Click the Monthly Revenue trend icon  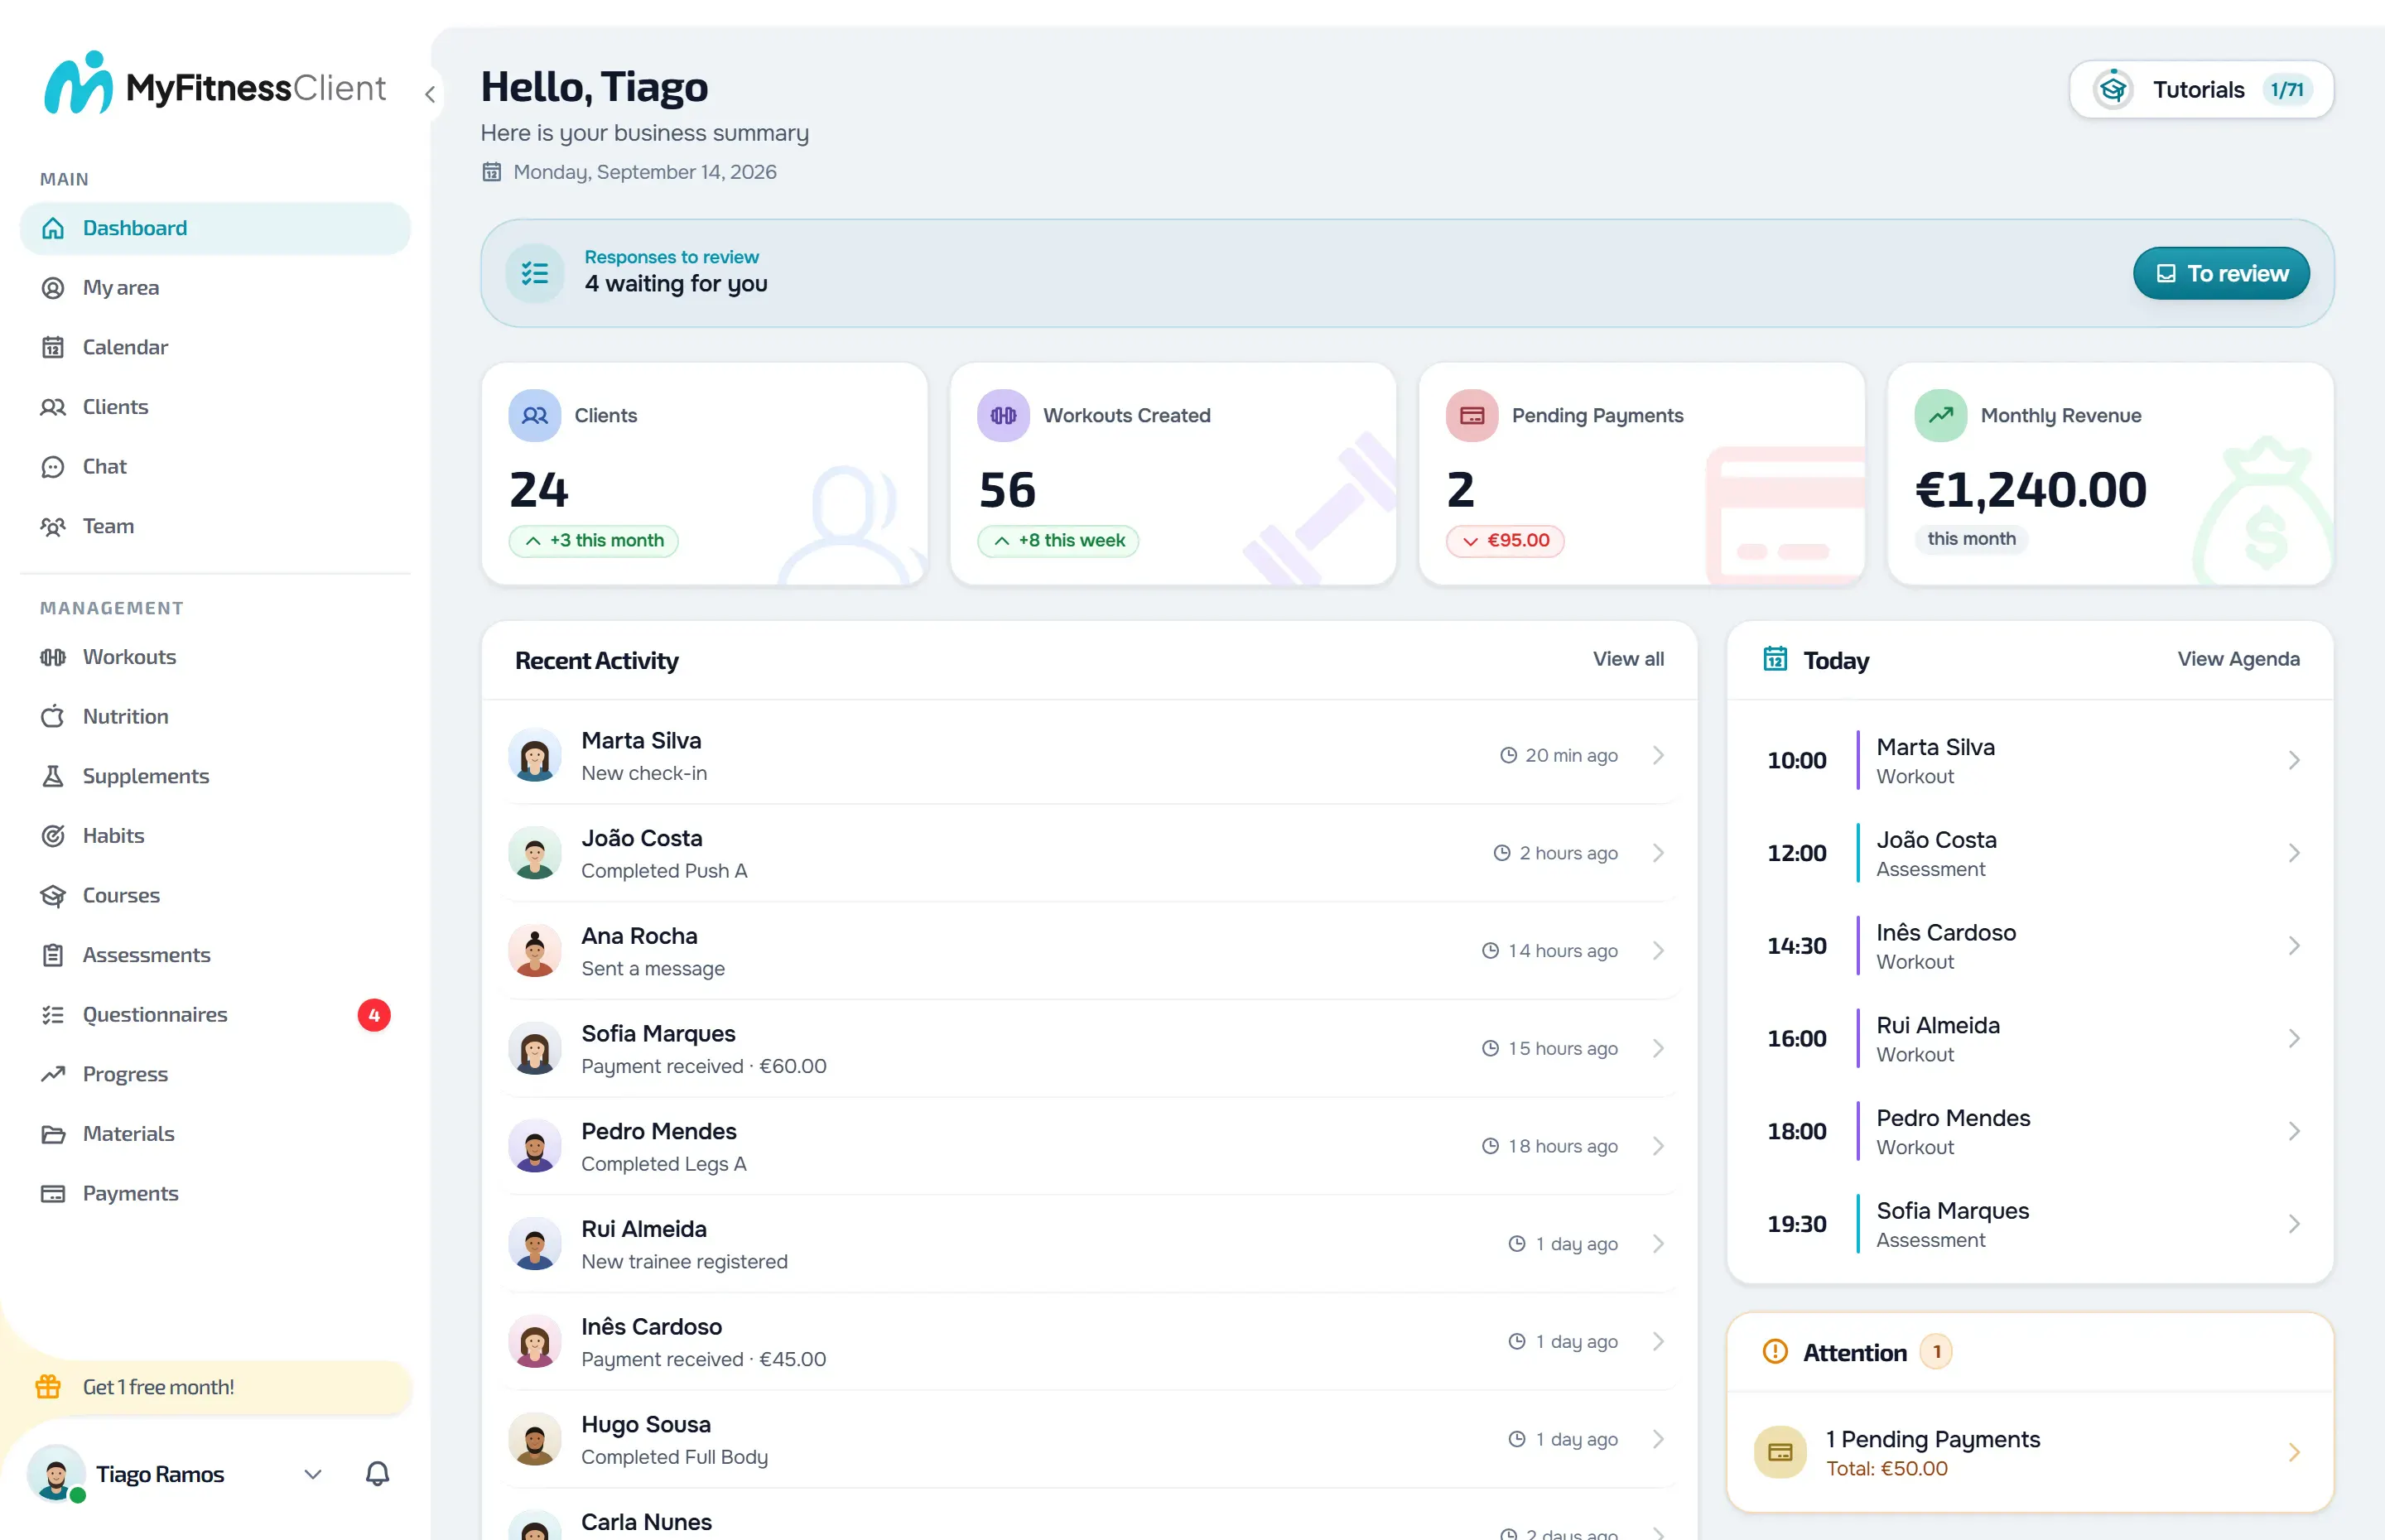tap(1941, 415)
